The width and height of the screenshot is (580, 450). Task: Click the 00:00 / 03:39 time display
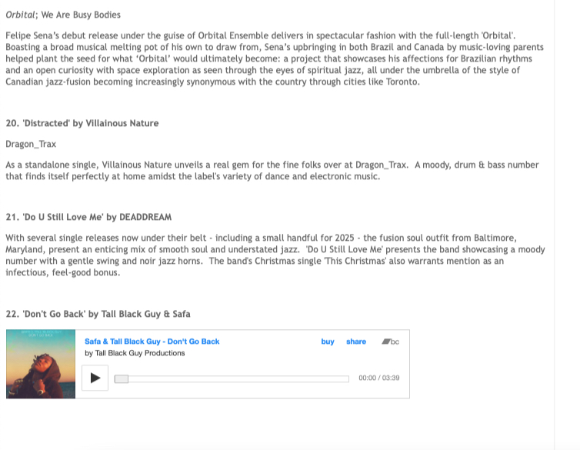(378, 378)
